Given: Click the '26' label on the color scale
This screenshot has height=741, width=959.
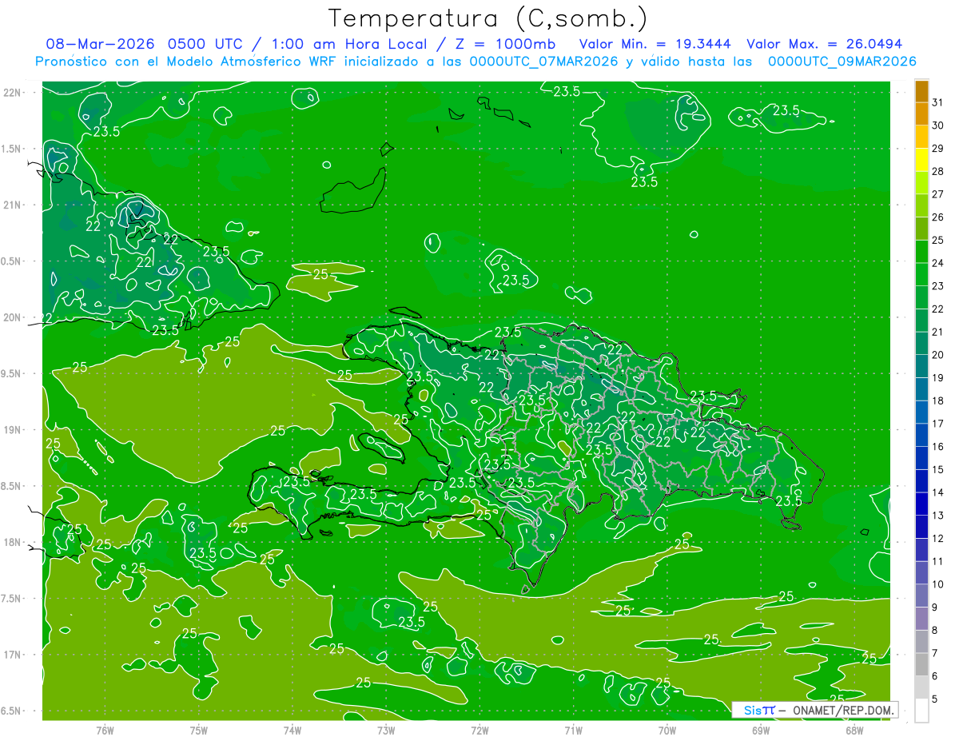Looking at the screenshot, I should click(x=937, y=217).
